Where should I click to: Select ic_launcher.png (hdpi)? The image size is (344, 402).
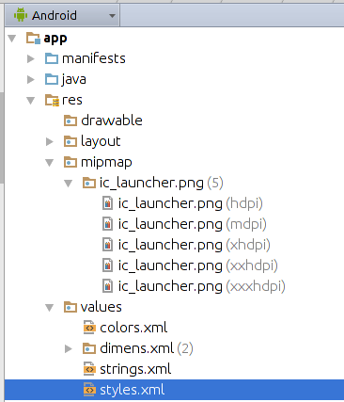(x=190, y=203)
